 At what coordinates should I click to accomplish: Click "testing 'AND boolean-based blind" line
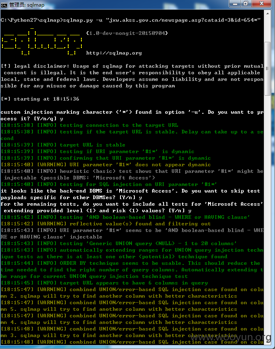[x=125, y=217]
